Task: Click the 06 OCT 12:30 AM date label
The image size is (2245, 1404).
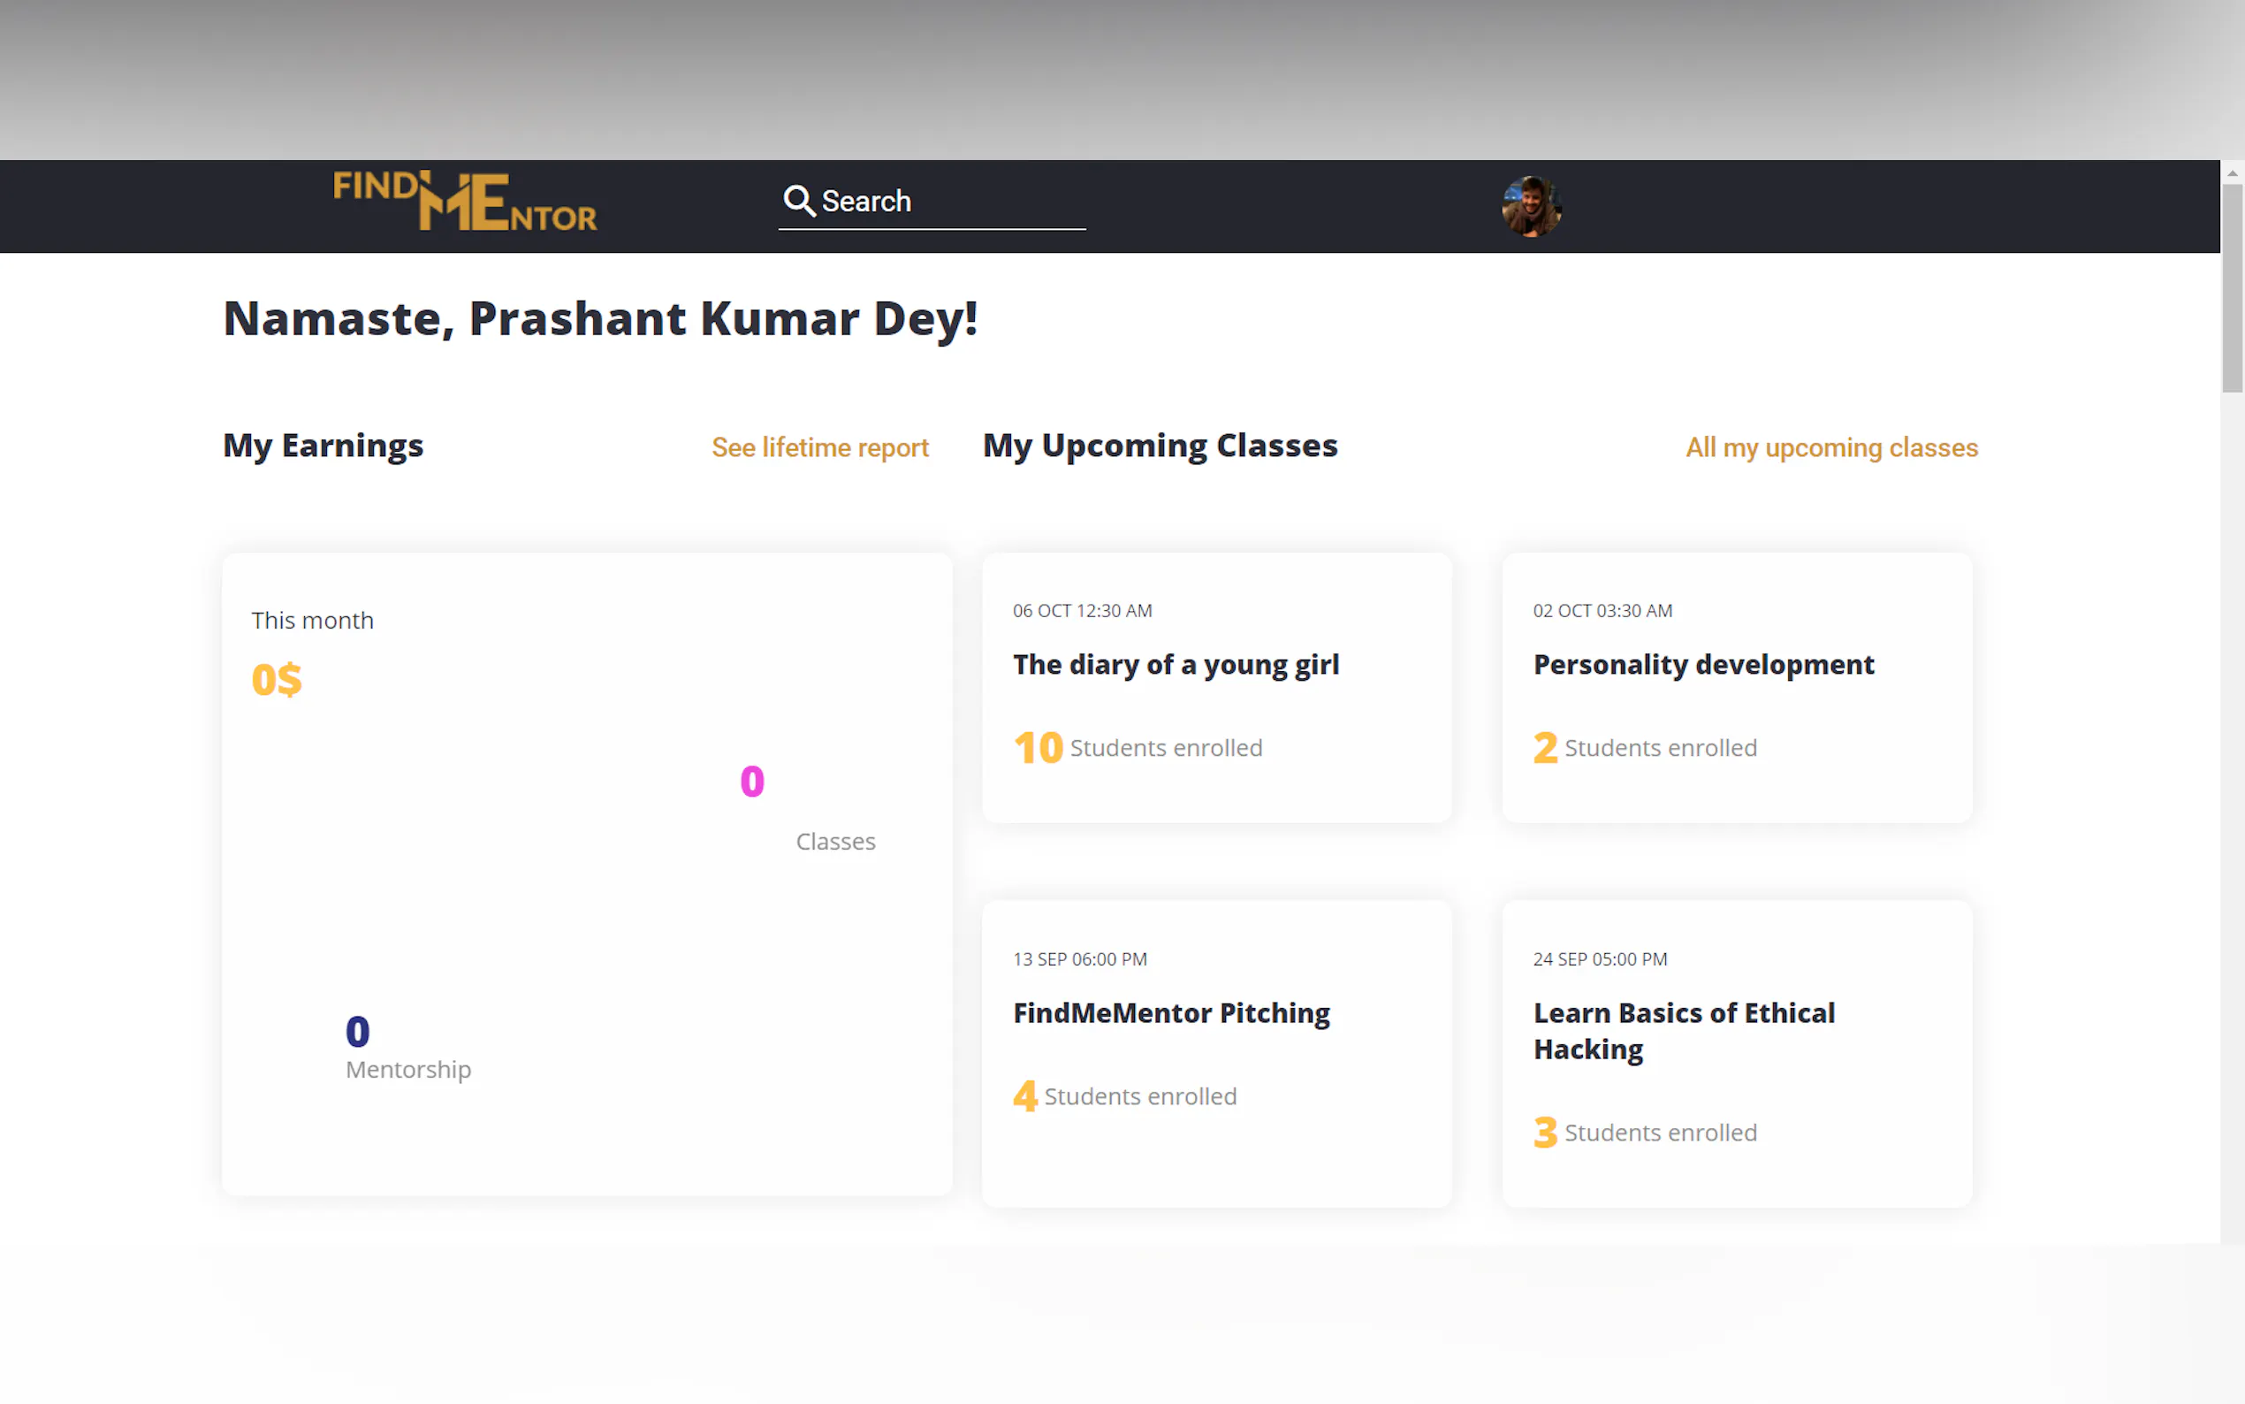Action: point(1082,611)
